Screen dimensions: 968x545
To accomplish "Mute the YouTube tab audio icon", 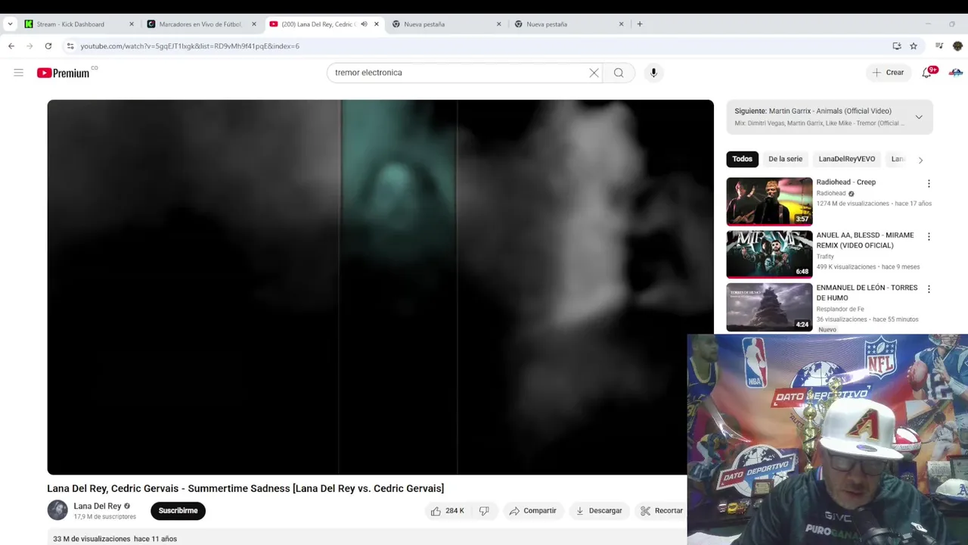I will pos(364,24).
